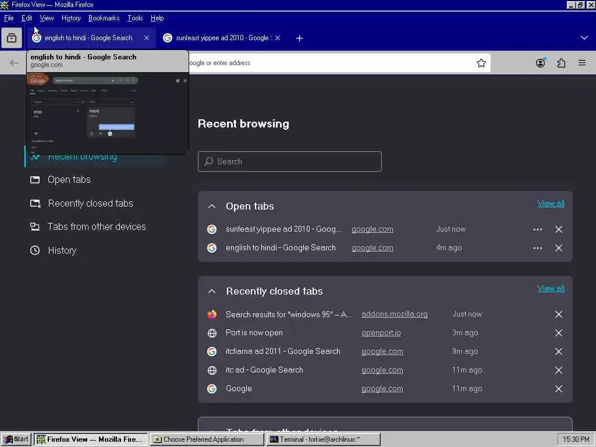Reopen itcfiama ad 2011 Google Search tab
This screenshot has height=447, width=596.
[x=283, y=352]
